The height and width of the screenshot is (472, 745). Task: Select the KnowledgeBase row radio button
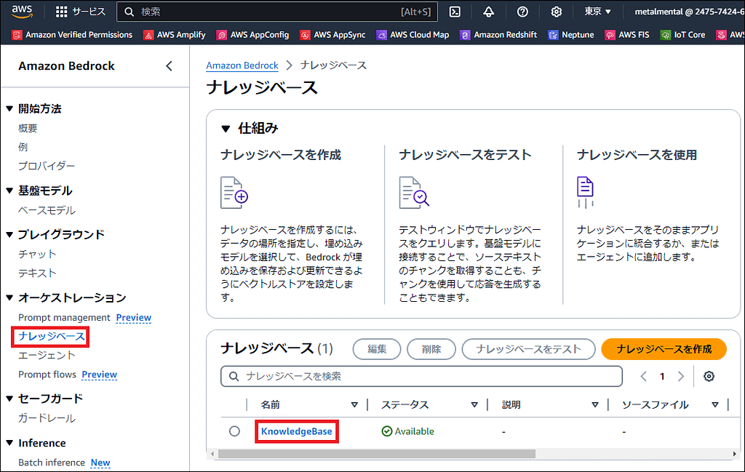234,431
